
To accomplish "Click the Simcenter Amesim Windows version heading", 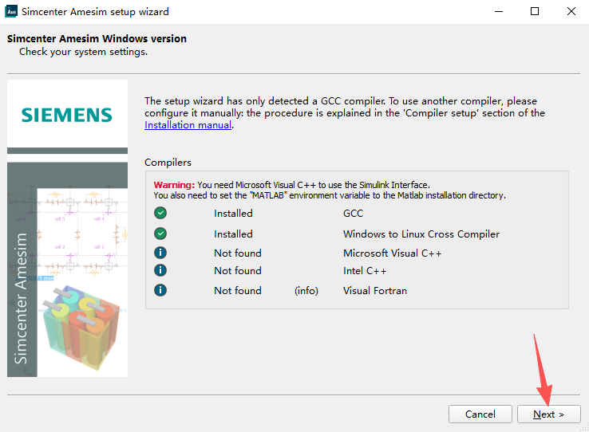I will click(x=97, y=39).
